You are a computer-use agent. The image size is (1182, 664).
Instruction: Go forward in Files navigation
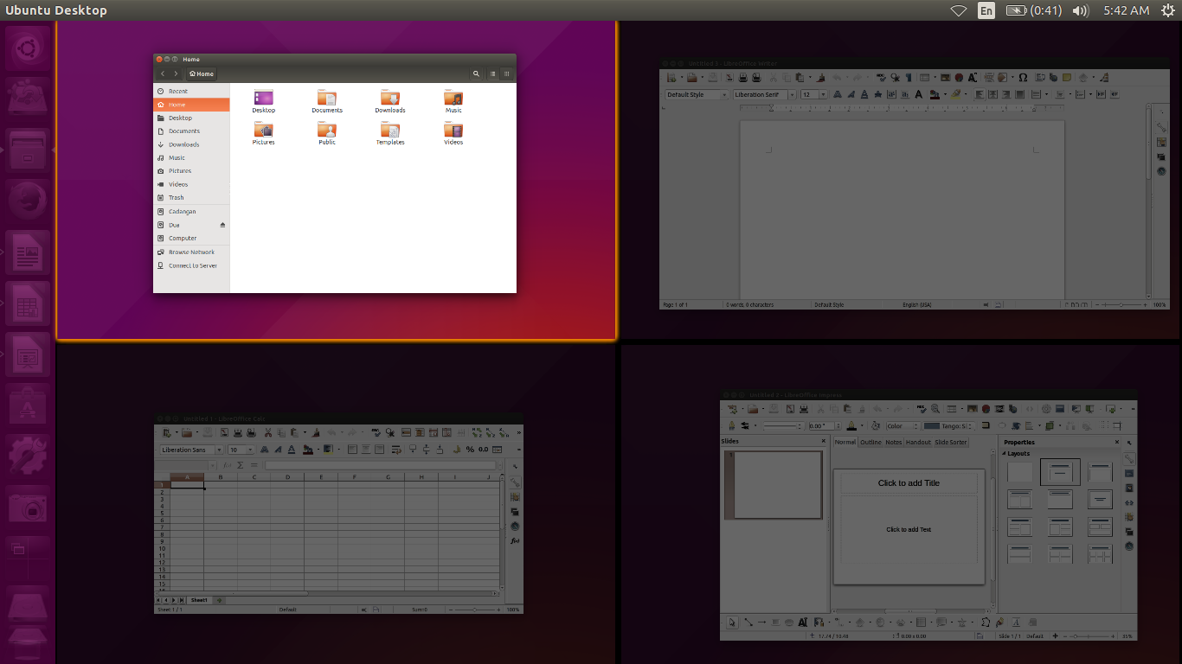coord(176,73)
